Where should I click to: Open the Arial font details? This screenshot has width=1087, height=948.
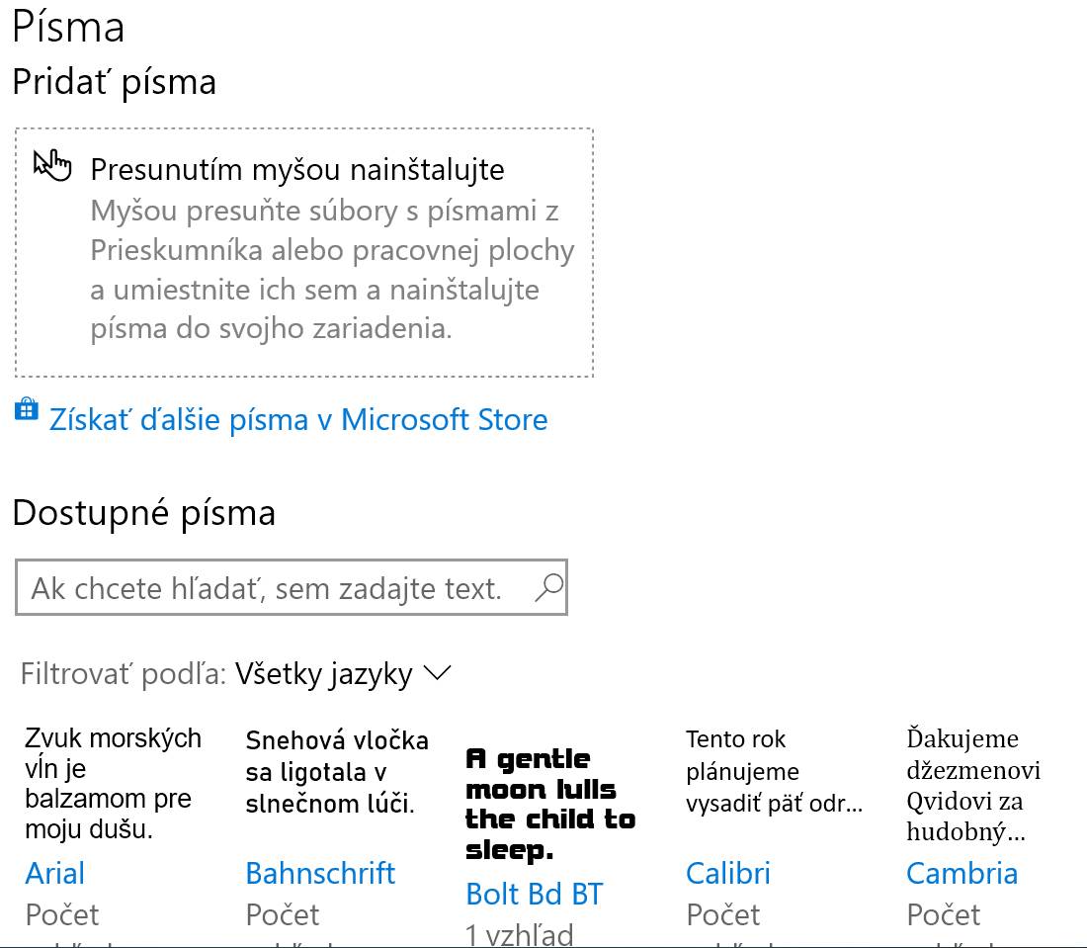point(54,873)
